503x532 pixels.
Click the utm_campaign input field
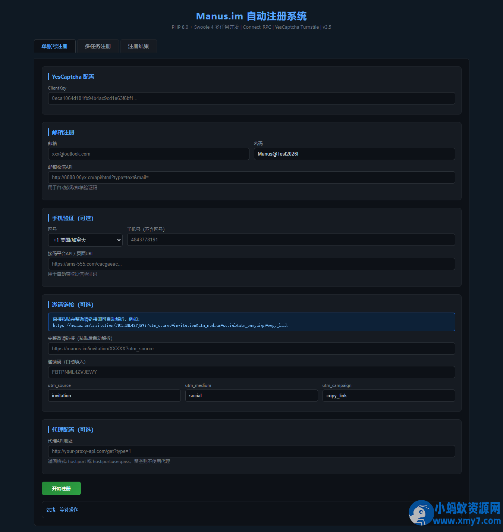click(389, 396)
